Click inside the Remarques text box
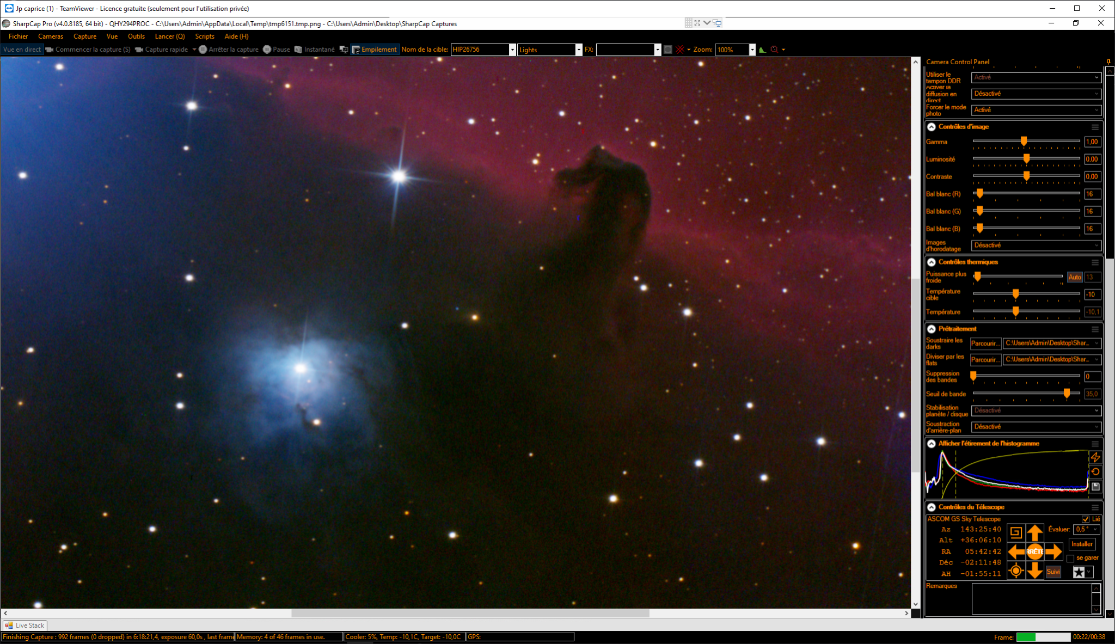The height and width of the screenshot is (644, 1115). point(1032,599)
